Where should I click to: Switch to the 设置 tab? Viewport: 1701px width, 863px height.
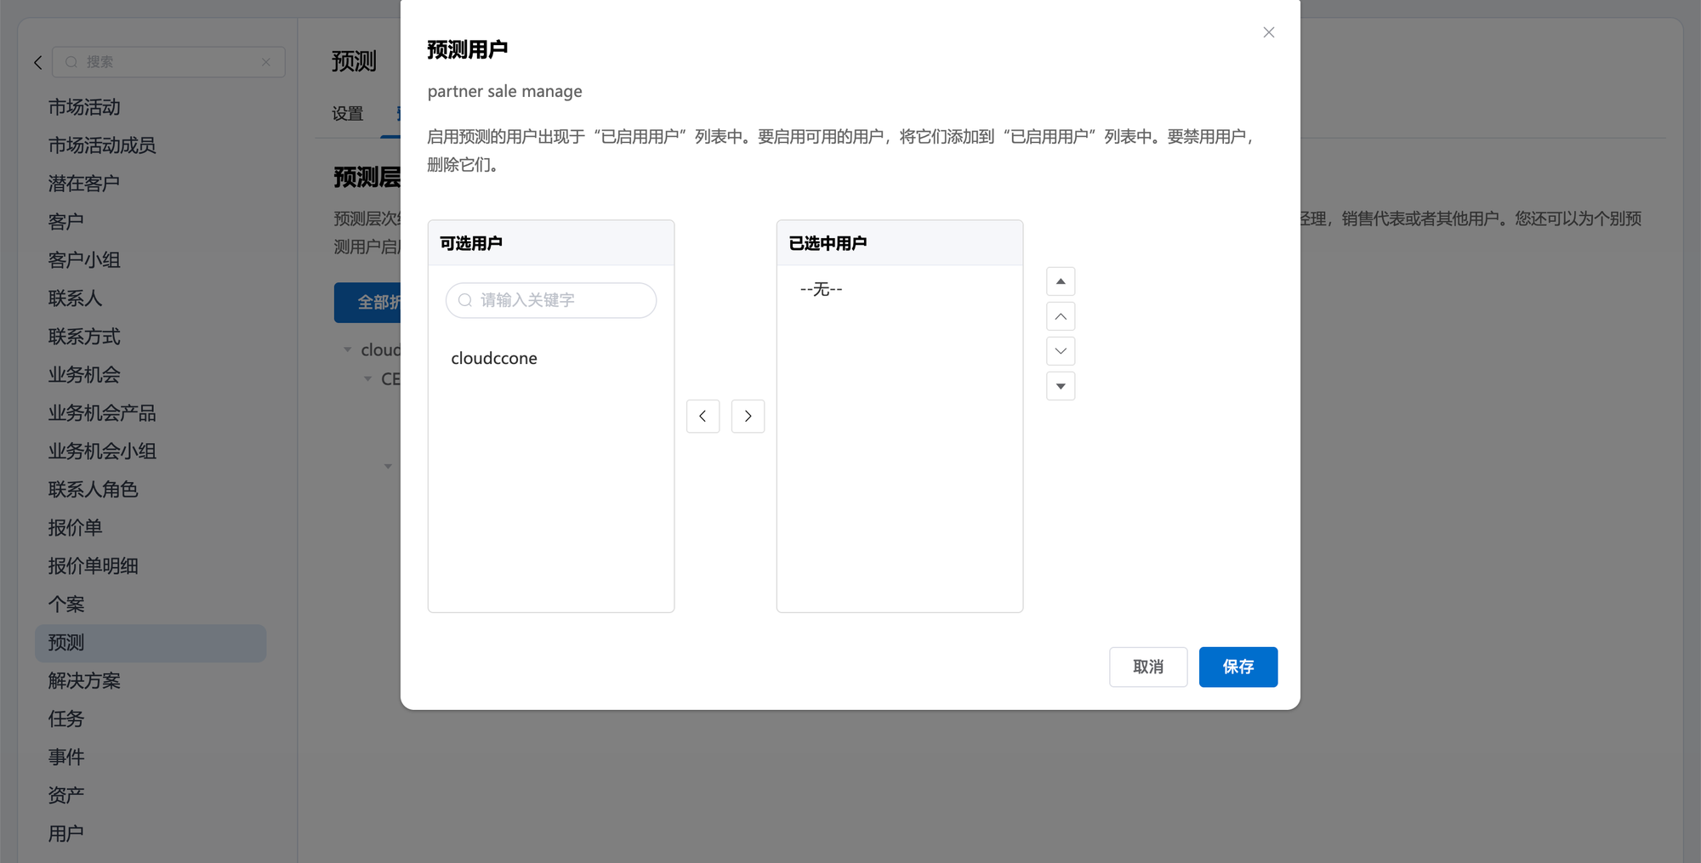[347, 113]
